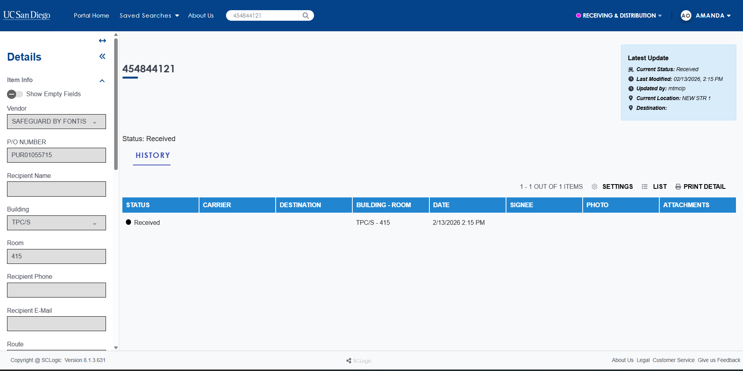Open the AO avatar account icon
The image size is (743, 371).
[686, 15]
